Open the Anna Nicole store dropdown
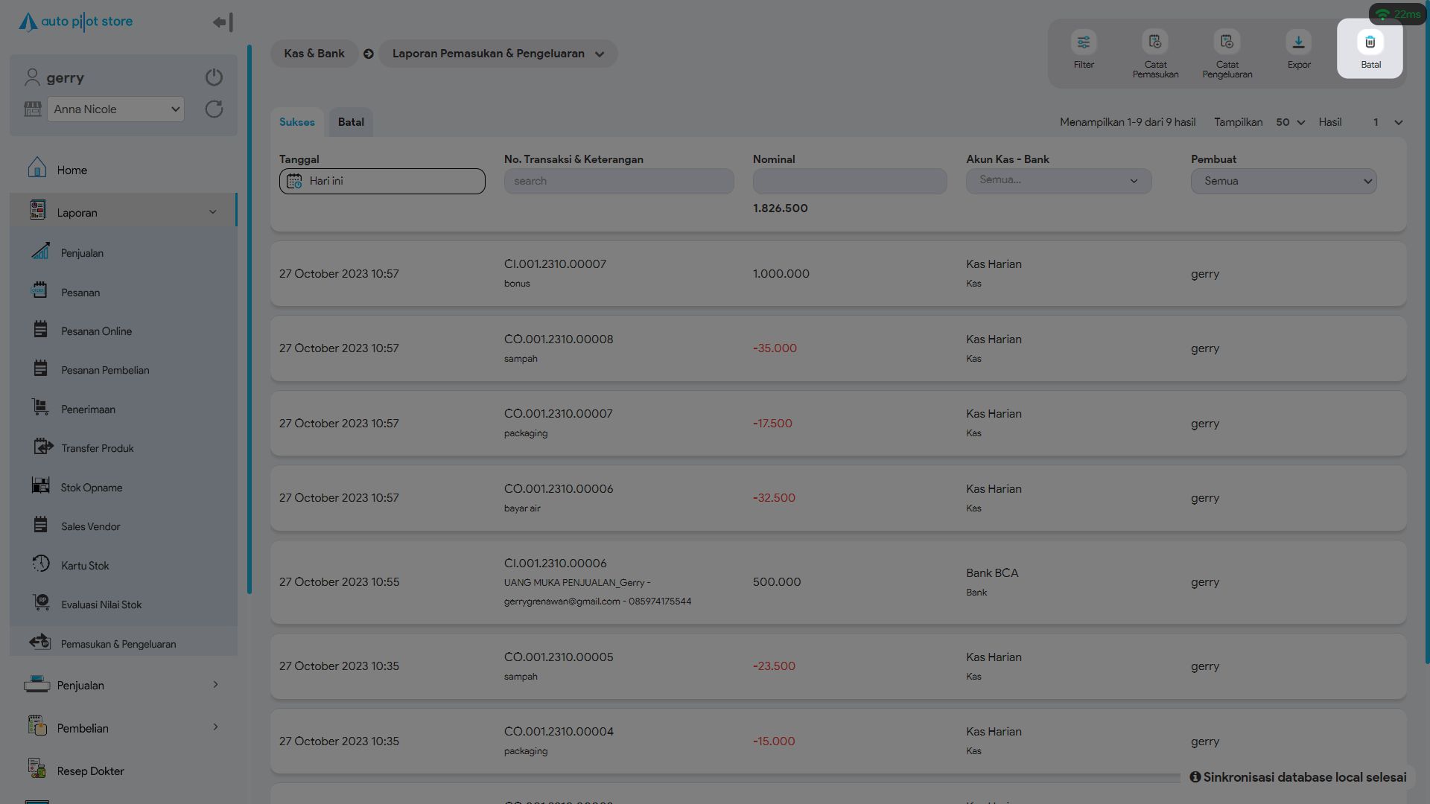 (x=115, y=109)
